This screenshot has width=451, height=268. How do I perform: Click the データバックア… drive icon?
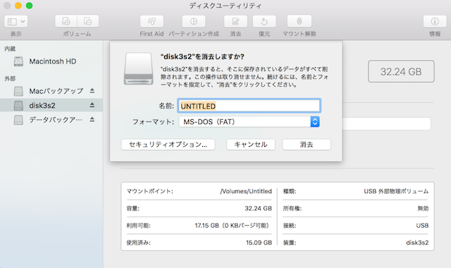[x=18, y=120]
